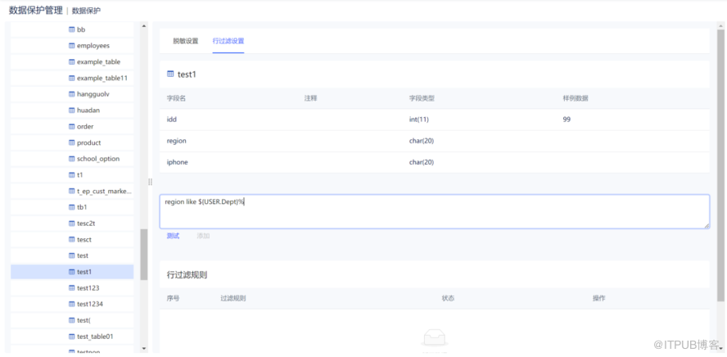The image size is (727, 357).
Task: Click the table icon beside order
Action: point(71,127)
